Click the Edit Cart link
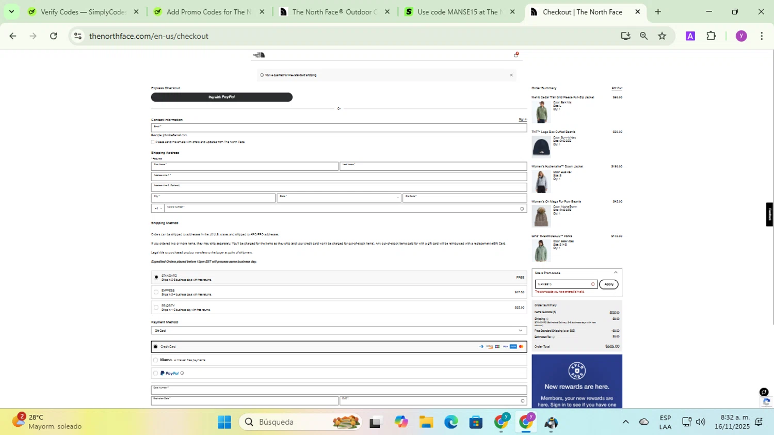774x435 pixels. 617,88
